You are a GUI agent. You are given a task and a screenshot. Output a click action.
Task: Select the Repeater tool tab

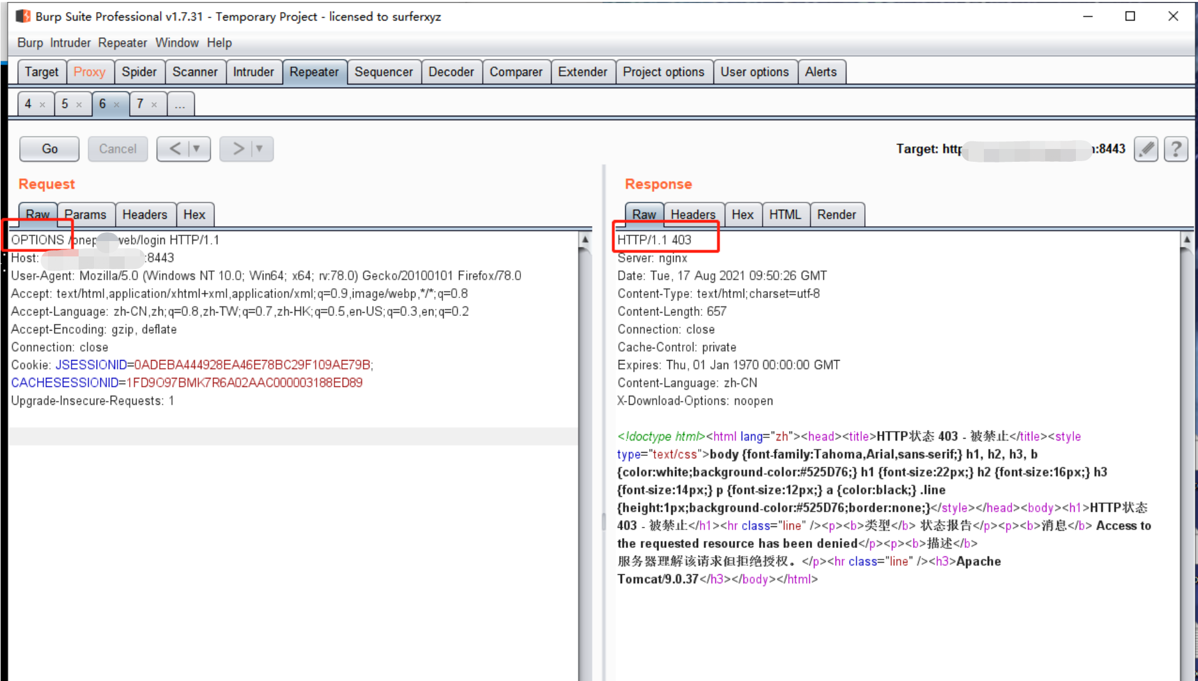314,72
